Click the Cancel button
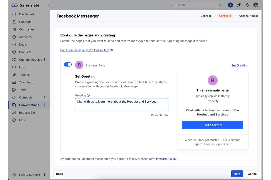This screenshot has width=271, height=180. click(252, 174)
